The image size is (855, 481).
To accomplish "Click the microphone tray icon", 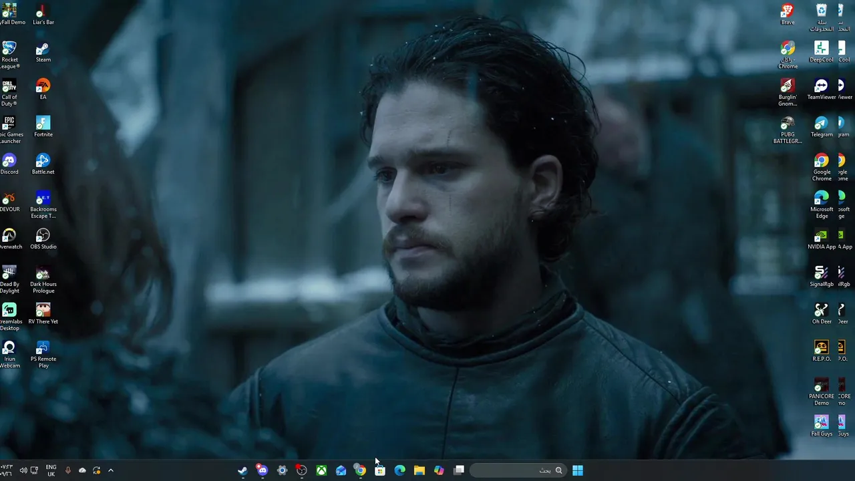I will point(67,470).
